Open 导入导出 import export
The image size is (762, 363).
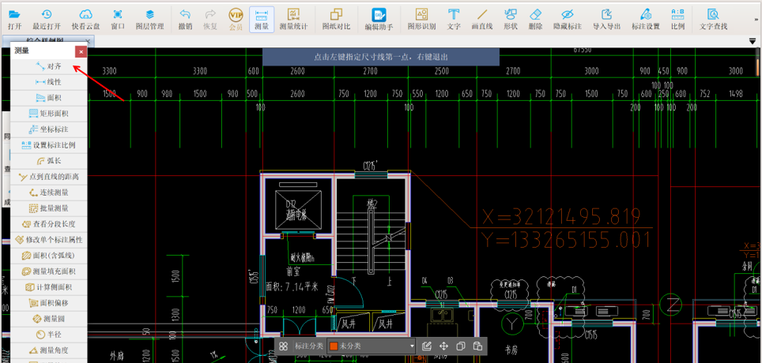pos(606,20)
